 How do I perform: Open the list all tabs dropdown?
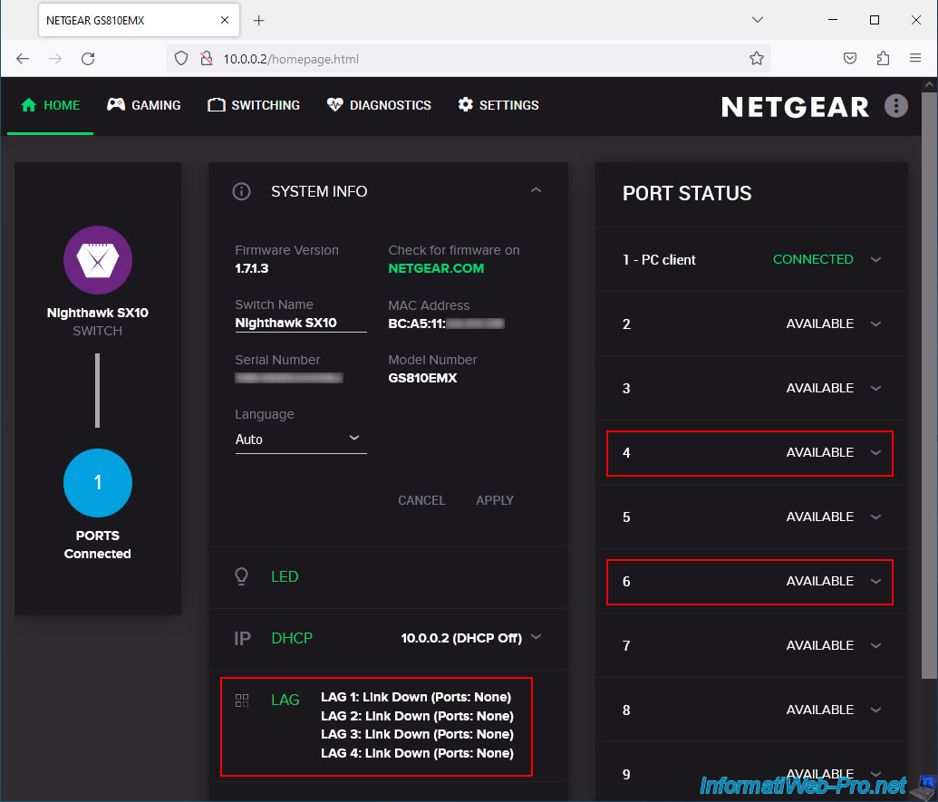(x=758, y=20)
